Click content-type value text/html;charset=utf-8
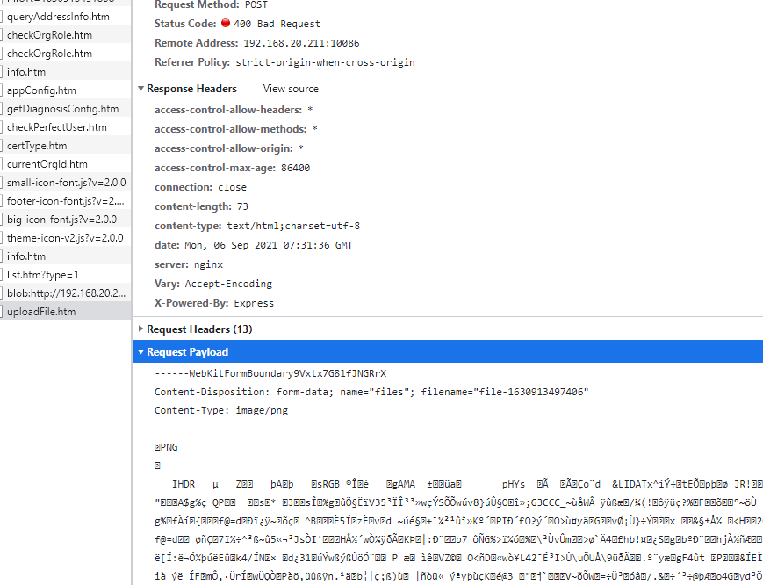763x585 pixels. pos(293,227)
